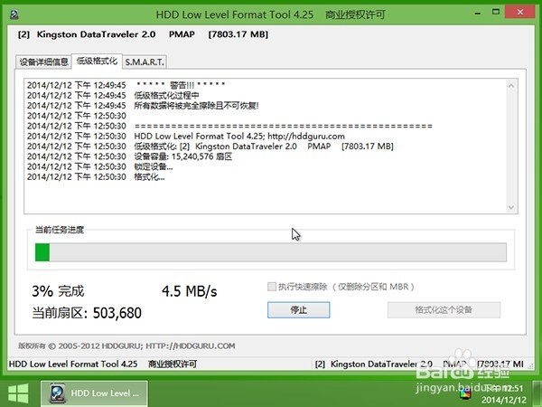Click the Kingston DataTraveler 2.0 device header
This screenshot has height=407, width=542.
(143, 34)
